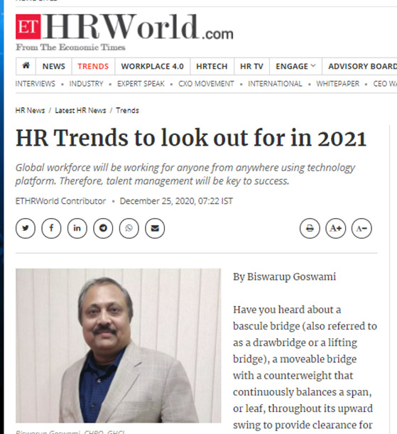Image resolution: width=397 pixels, height=434 pixels.
Task: Decrease font size with A- button
Action: point(361,228)
